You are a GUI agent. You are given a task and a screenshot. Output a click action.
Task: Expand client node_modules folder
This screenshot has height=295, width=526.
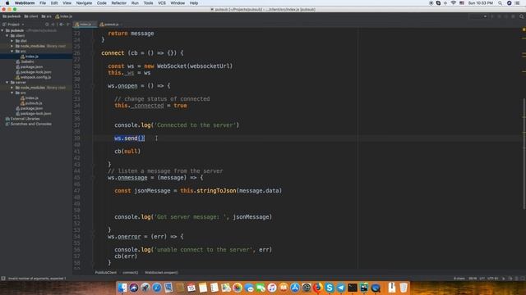tap(12, 46)
